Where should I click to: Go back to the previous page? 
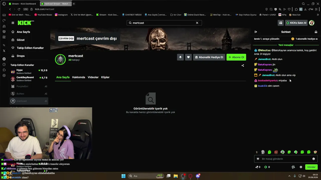coord(10,9)
